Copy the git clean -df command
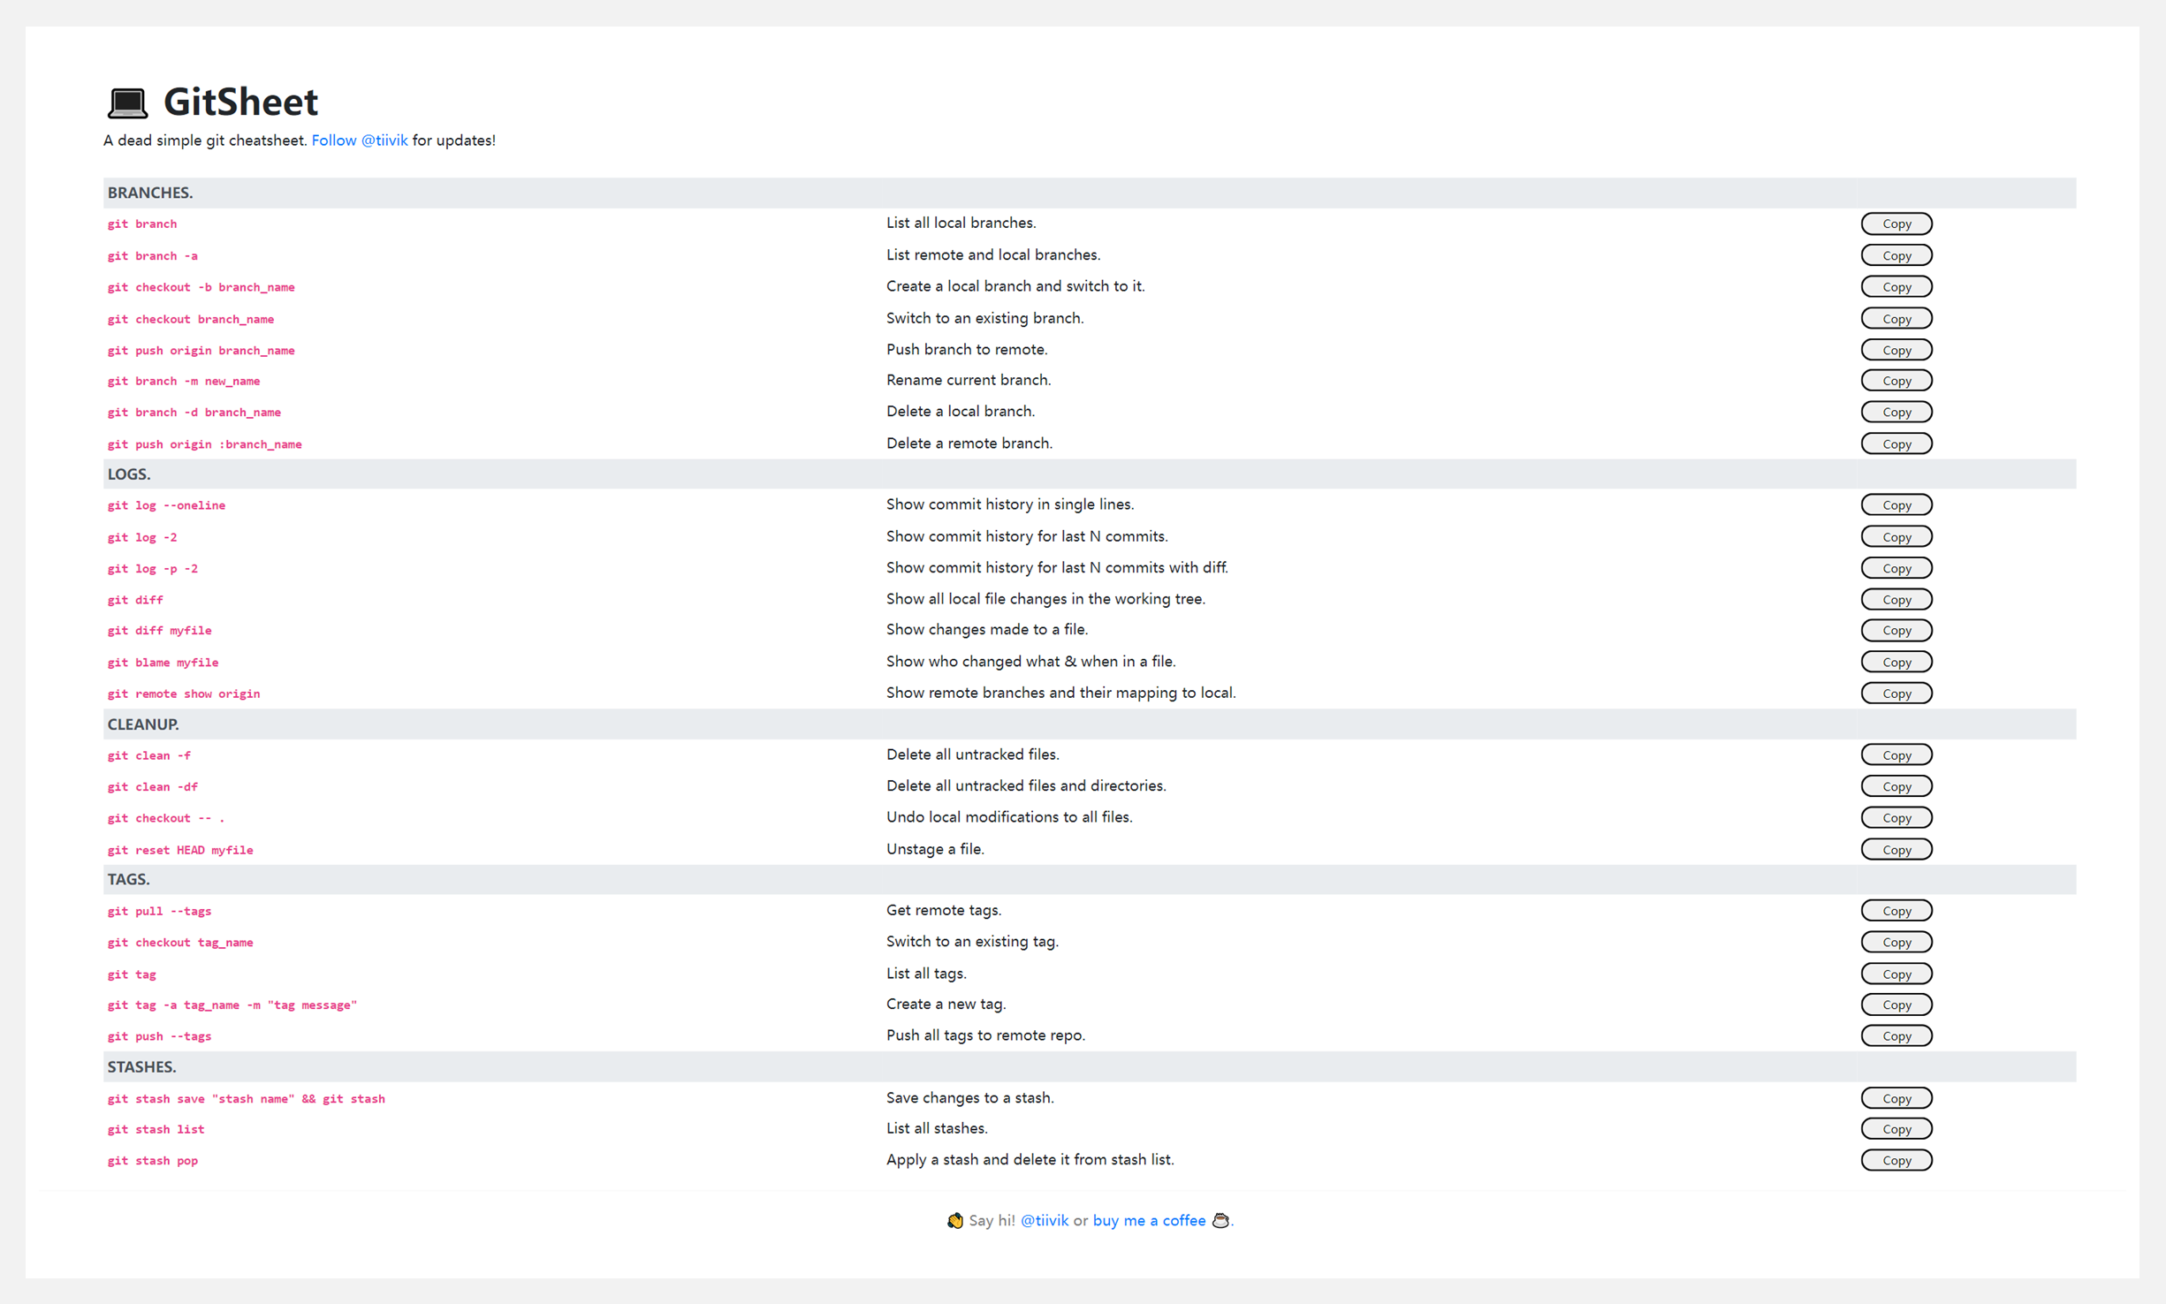Screen dimensions: 2166x1304 (x=1896, y=786)
